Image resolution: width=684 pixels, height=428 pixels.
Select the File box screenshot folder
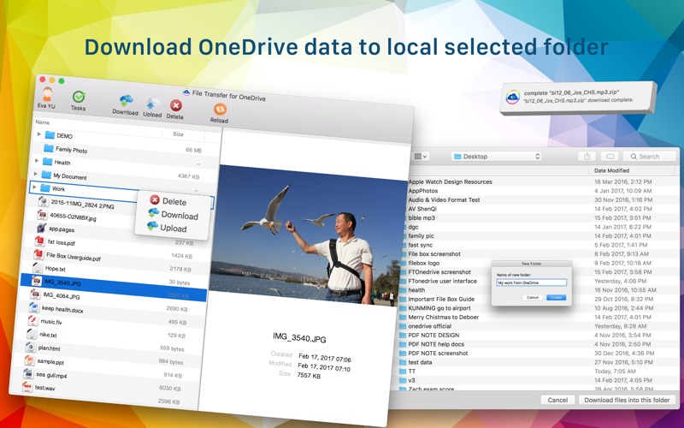coord(434,253)
